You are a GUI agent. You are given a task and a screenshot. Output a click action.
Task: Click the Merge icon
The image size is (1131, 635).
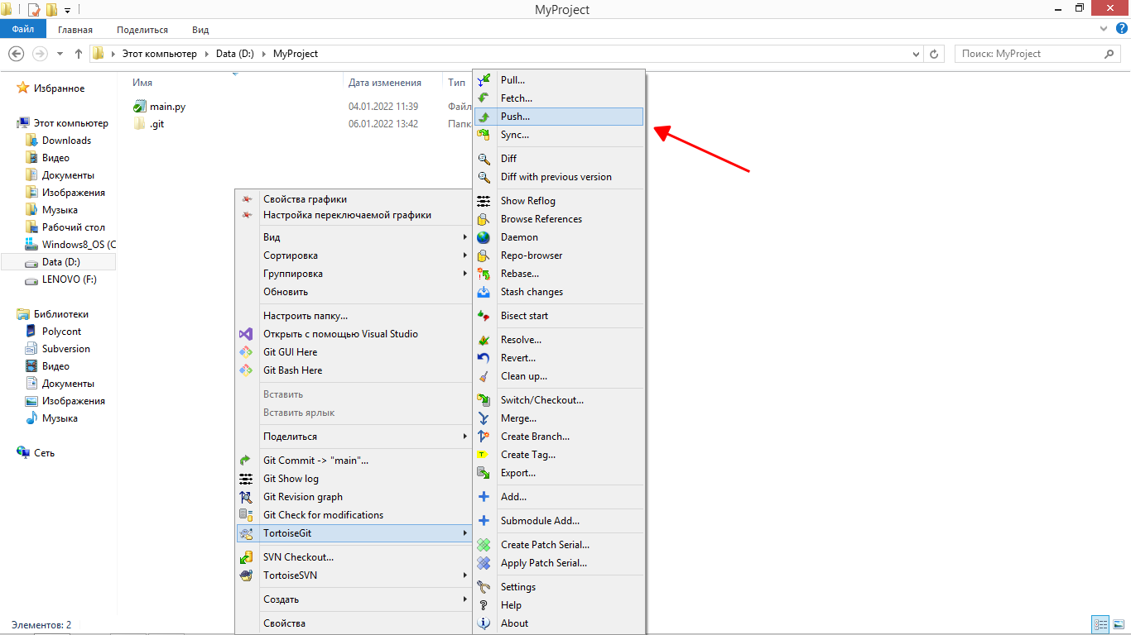[484, 418]
